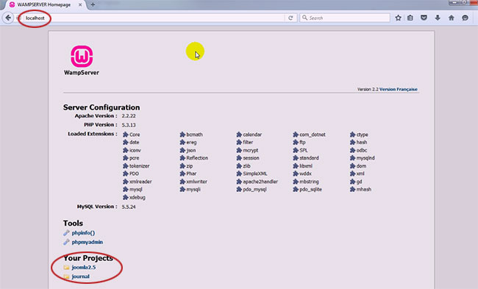Image resolution: width=478 pixels, height=289 pixels.
Task: Click the mysqlnd extension name
Action: [x=365, y=158]
